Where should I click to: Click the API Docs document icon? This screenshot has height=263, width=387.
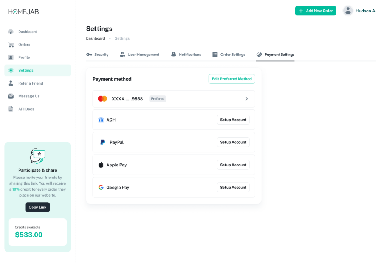pyautogui.click(x=11, y=109)
